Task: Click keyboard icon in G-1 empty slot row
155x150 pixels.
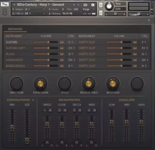Action: click(135, 54)
